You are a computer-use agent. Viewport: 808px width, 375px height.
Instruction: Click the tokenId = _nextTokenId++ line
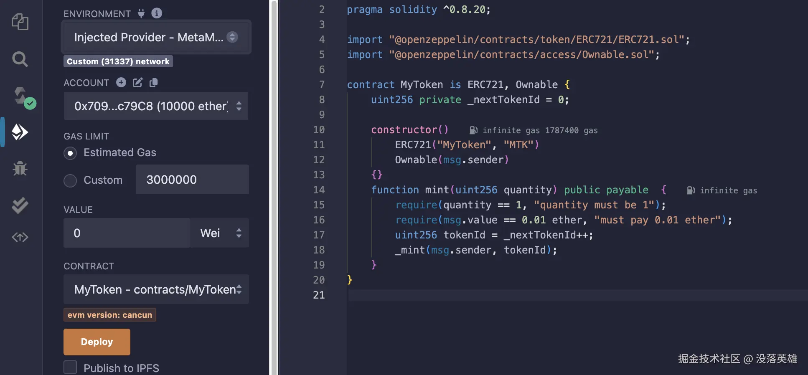pos(494,235)
